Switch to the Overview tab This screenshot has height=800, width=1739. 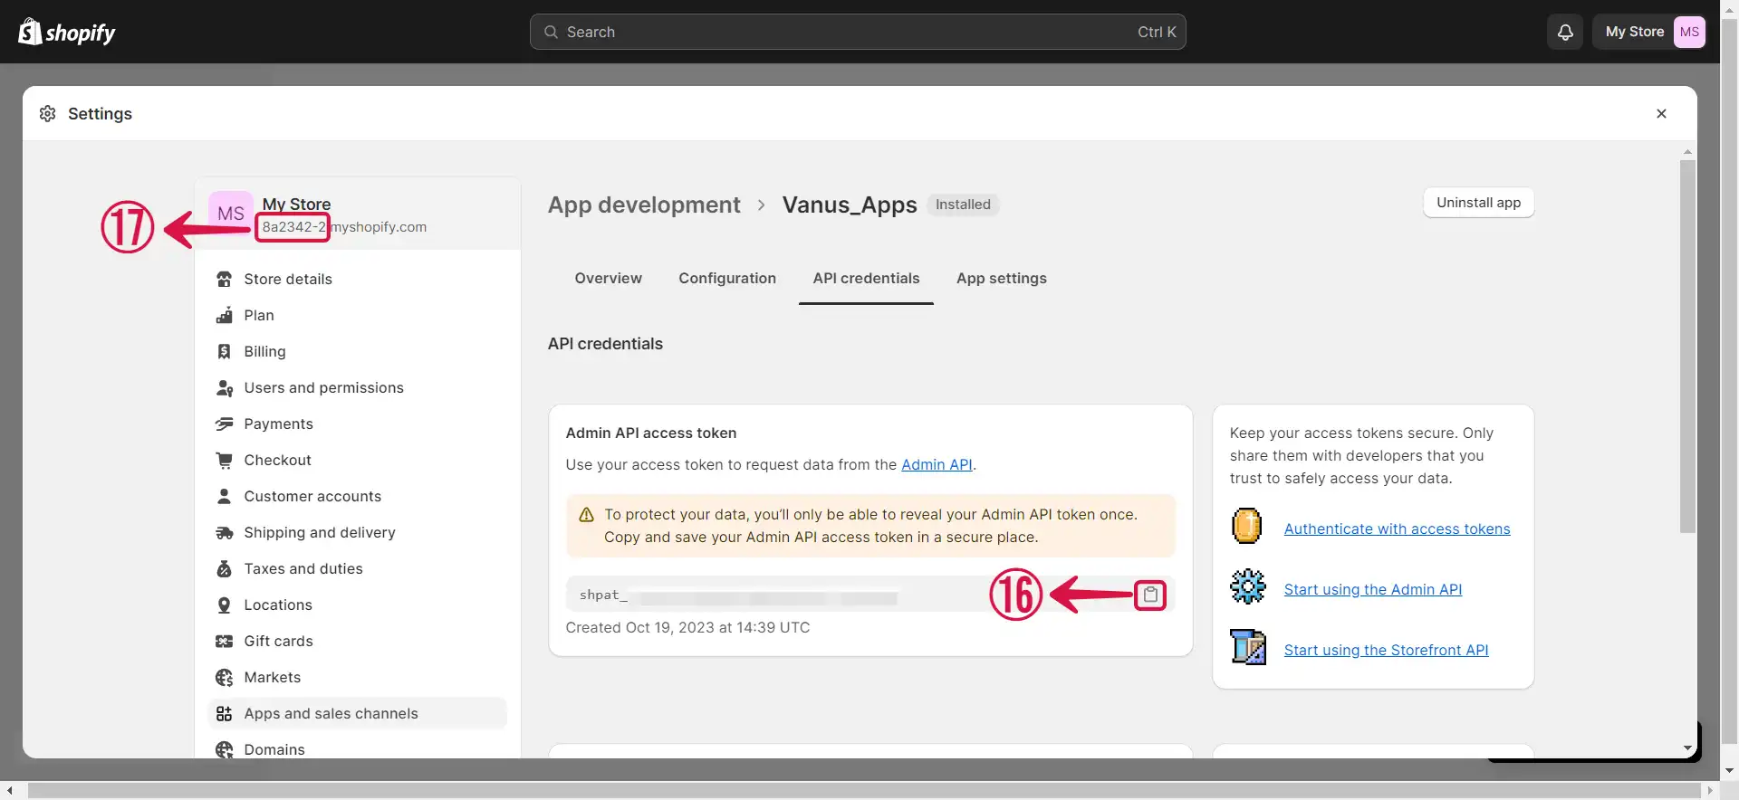point(608,278)
